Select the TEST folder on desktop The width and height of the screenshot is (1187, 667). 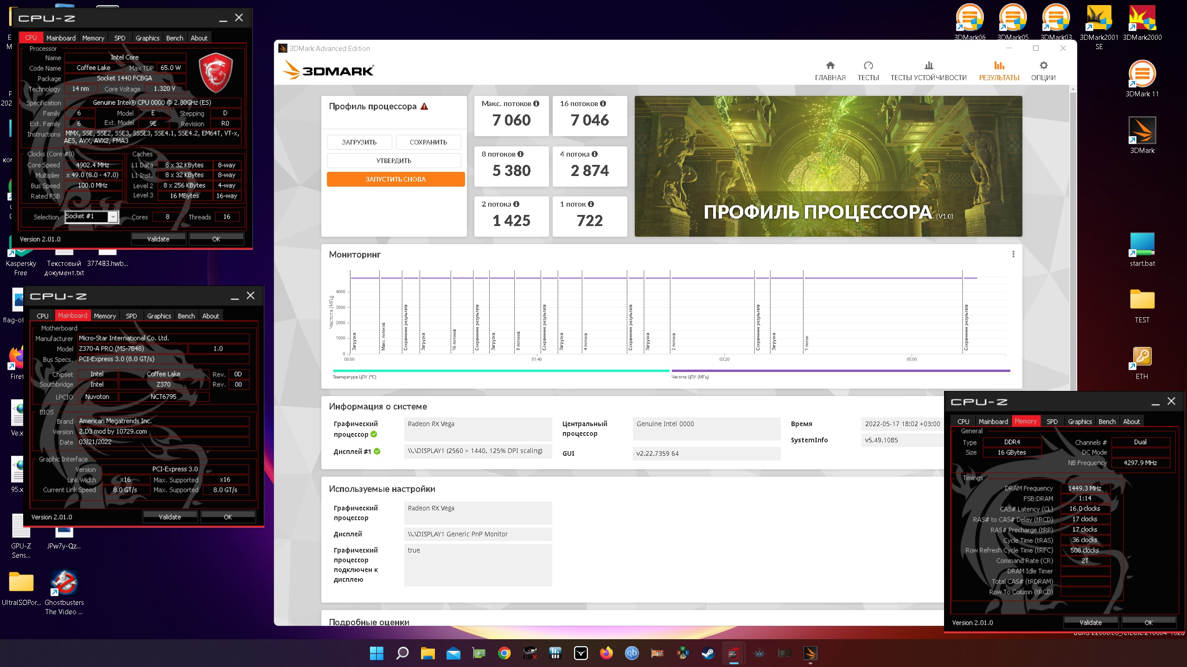[x=1142, y=305]
